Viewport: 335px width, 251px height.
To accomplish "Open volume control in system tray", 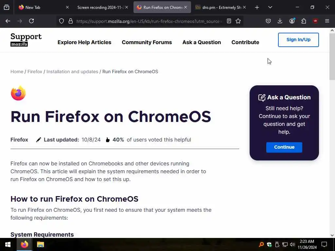I will coord(292,244).
